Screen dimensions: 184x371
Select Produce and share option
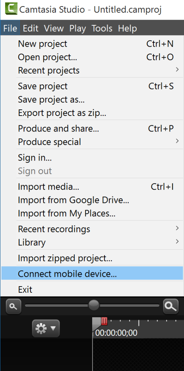[92, 129]
